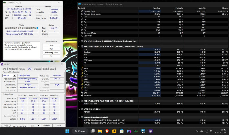The image size is (229, 135).
Task: Click the +12V voltage row
Action: pyautogui.click(x=153, y=68)
